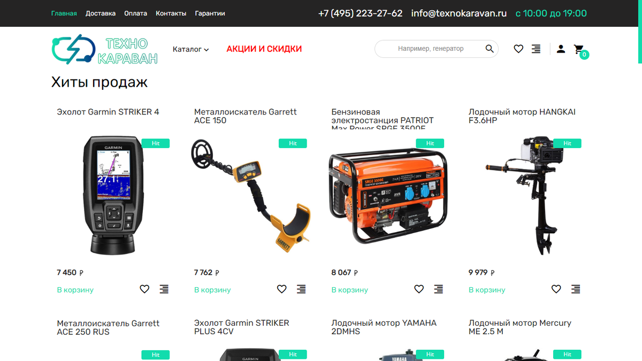Expand the Каталог dropdown menu

click(190, 49)
